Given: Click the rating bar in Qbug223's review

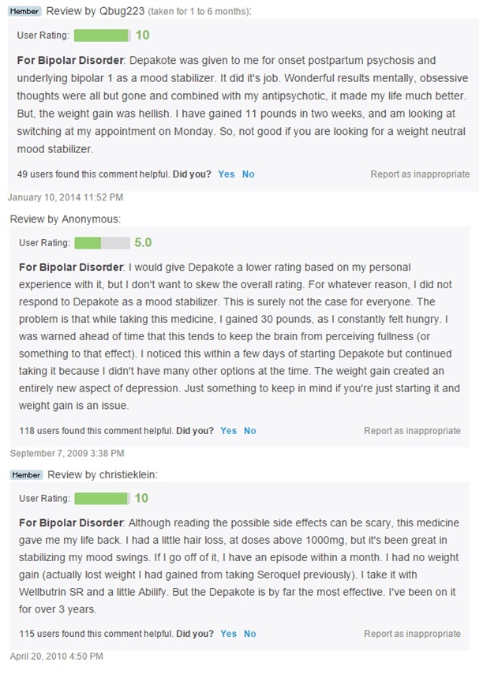Looking at the screenshot, I should click(x=103, y=36).
